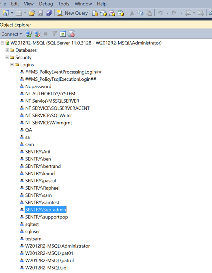Open the New Project icon's dropdown arrow
Viewport: 212px width, 273px height.
pos(12,13)
